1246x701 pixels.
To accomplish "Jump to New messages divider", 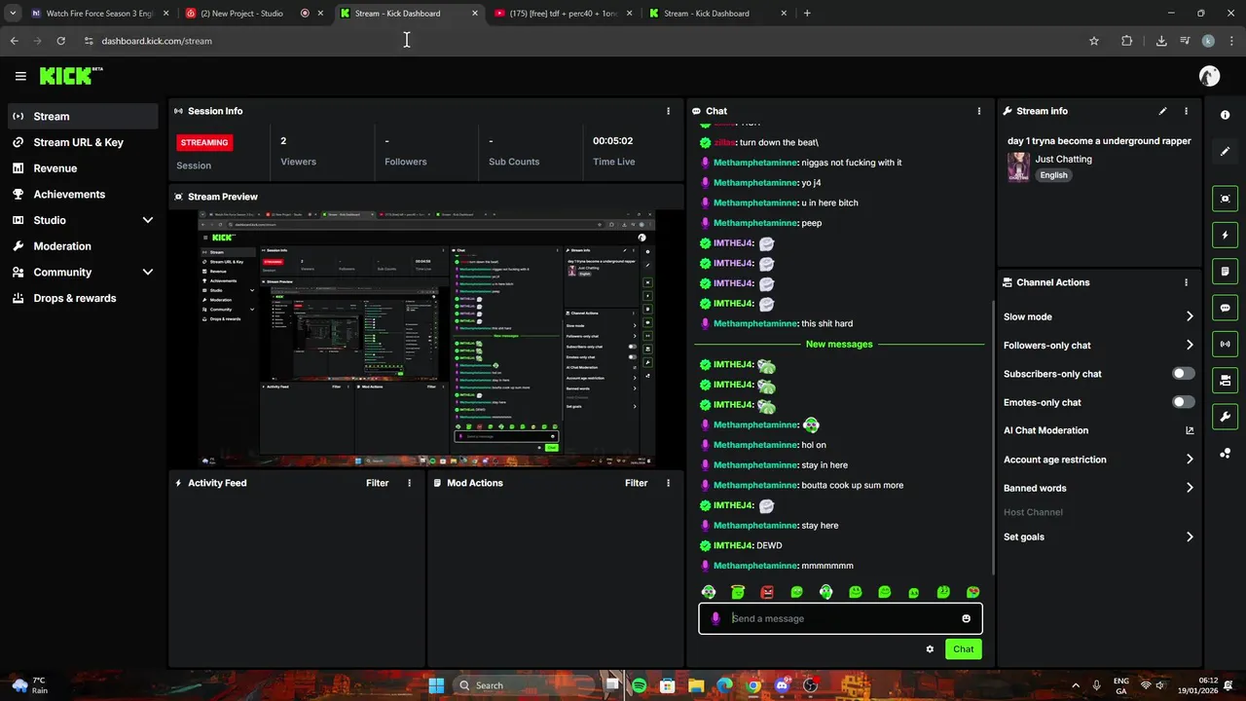I will click(x=839, y=344).
